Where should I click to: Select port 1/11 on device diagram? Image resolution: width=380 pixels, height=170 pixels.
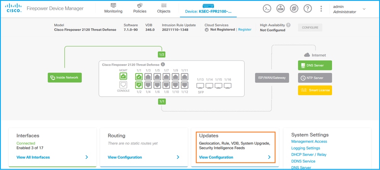(x=185, y=77)
